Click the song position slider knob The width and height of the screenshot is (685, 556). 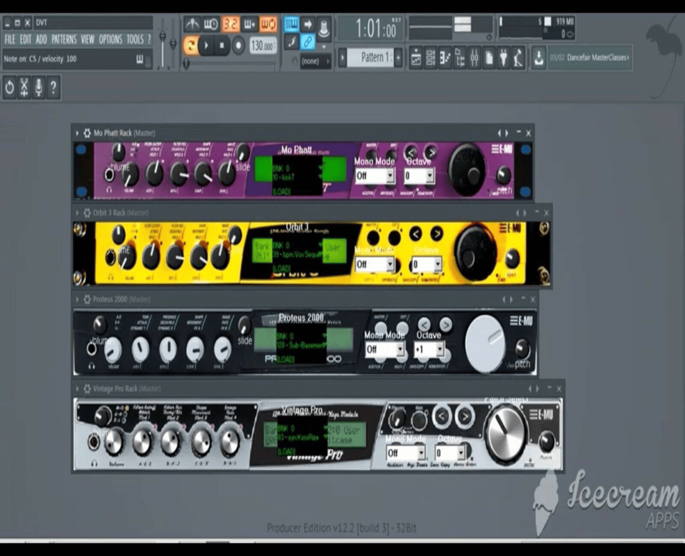(186, 63)
